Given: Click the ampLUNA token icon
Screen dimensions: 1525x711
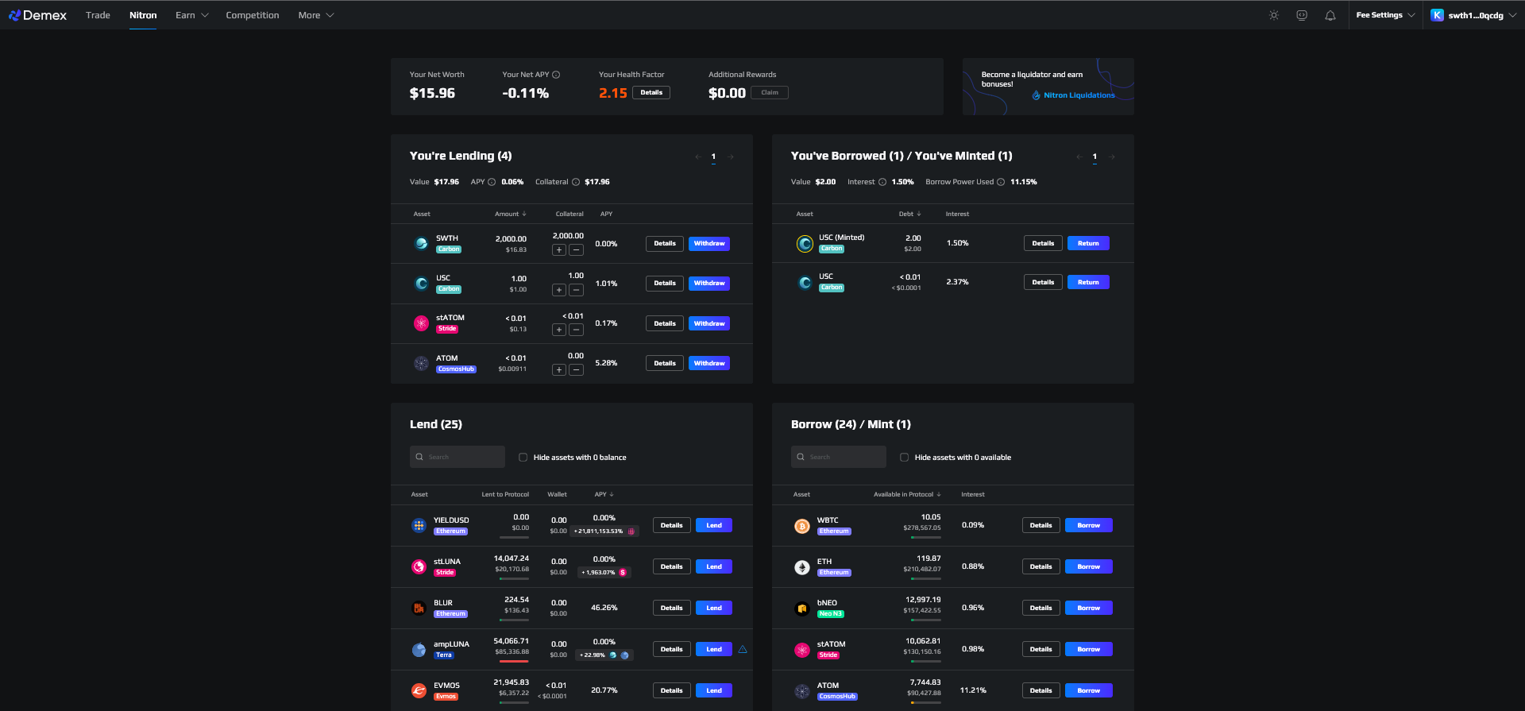Looking at the screenshot, I should [x=419, y=649].
